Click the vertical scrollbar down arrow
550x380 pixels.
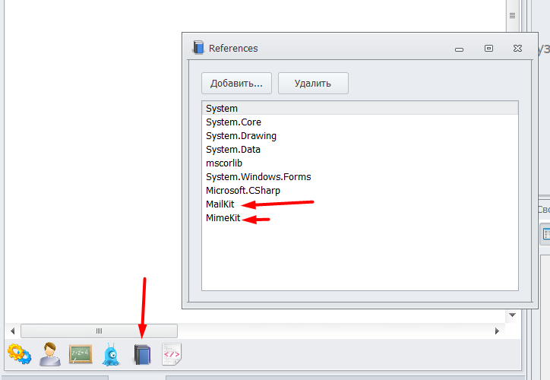(512, 315)
